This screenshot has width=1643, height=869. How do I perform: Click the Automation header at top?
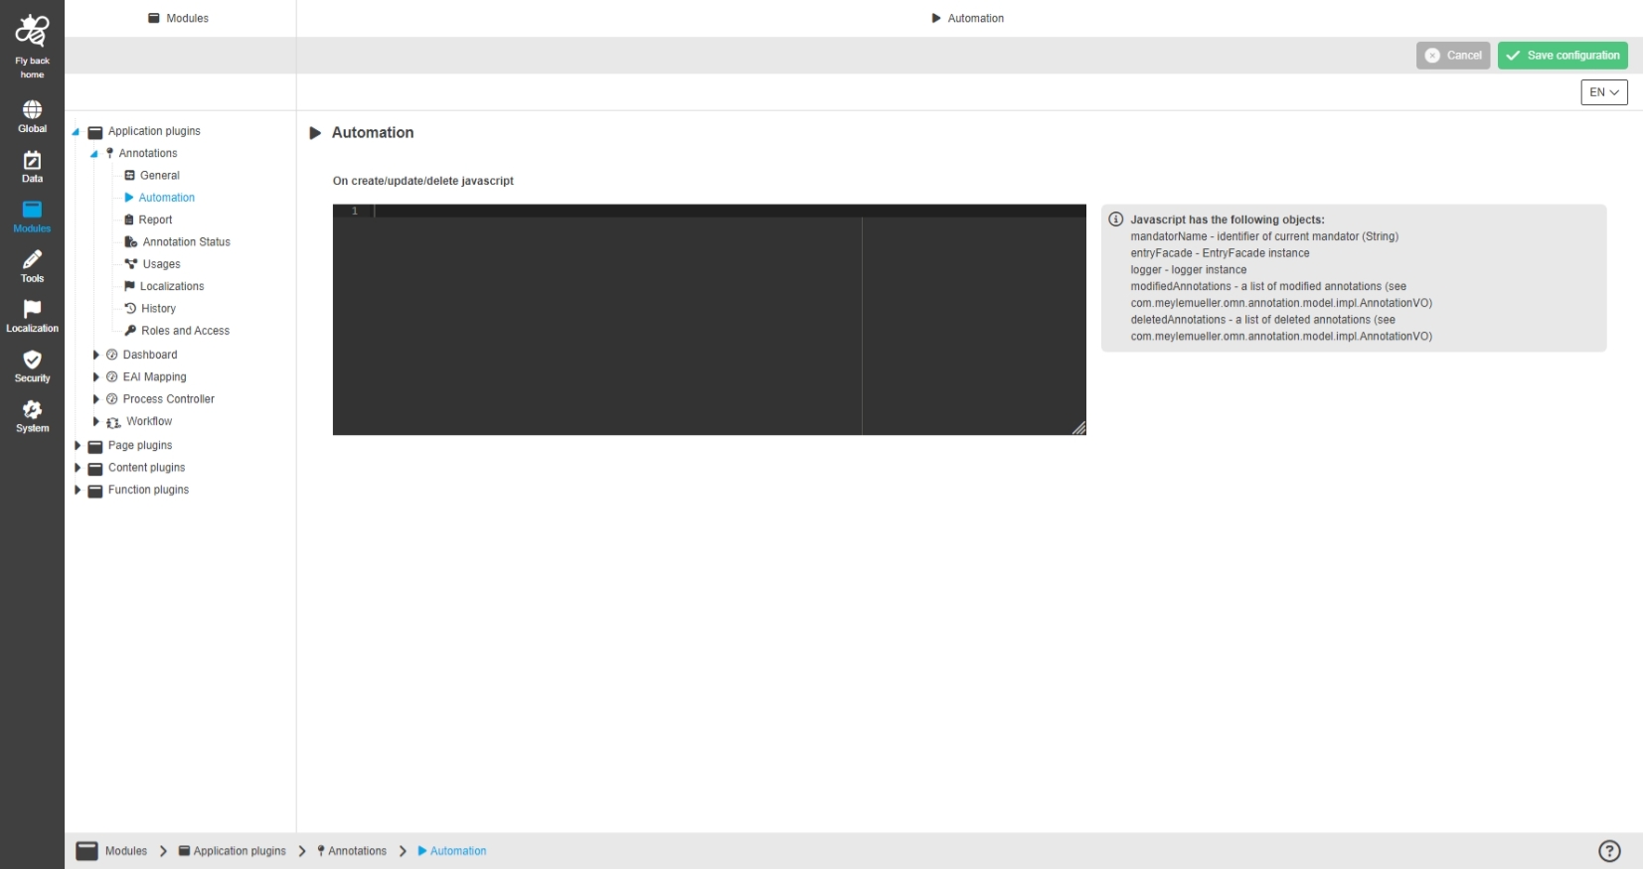pyautogui.click(x=968, y=19)
